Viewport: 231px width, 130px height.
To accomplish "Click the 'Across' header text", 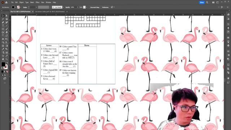I will pos(49,45).
